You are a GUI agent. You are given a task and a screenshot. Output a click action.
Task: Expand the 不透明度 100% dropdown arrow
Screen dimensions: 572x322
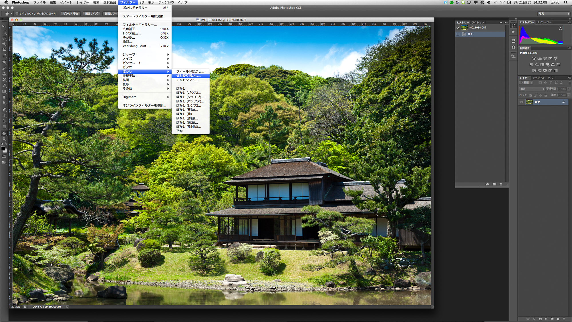pyautogui.click(x=569, y=89)
